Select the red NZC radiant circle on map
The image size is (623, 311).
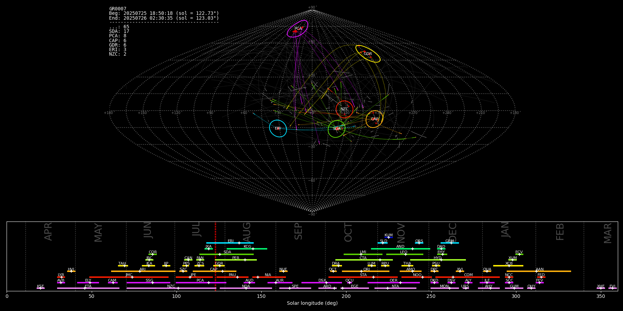344,109
